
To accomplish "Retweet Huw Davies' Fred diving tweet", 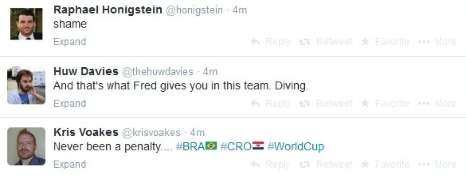I will pos(326,103).
